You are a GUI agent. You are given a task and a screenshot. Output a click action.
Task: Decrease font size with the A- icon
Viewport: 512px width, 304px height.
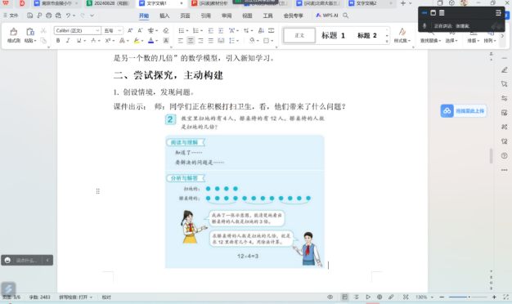click(x=140, y=30)
